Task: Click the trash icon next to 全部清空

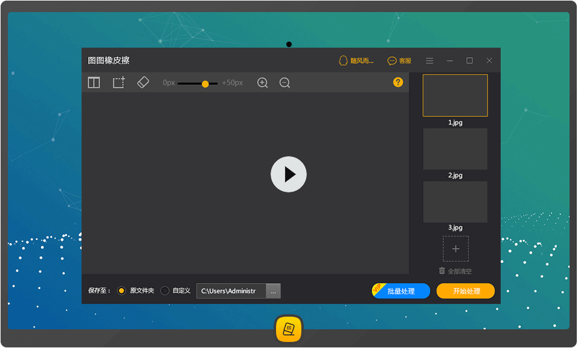Action: click(x=442, y=270)
